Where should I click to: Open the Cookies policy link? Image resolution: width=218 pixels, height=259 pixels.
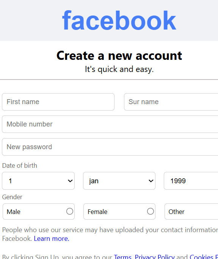pyautogui.click(x=204, y=257)
